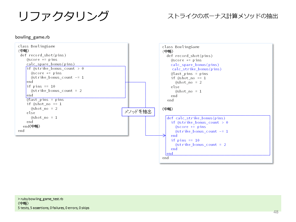Click blue 'if @strike_bonus_count > 0' in the right panel
The width and height of the screenshot is (296, 222).
(x=199, y=122)
